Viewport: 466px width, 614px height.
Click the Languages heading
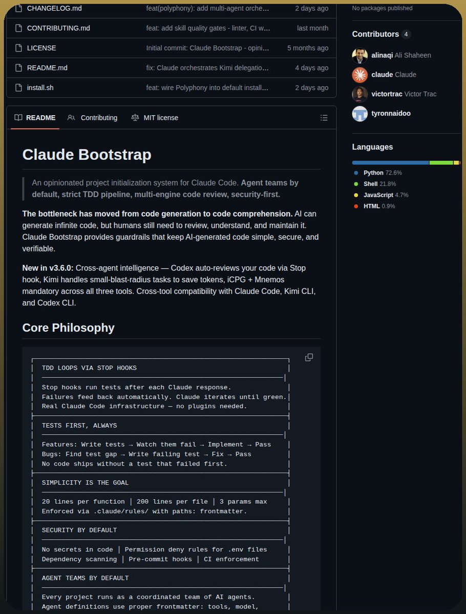(372, 147)
